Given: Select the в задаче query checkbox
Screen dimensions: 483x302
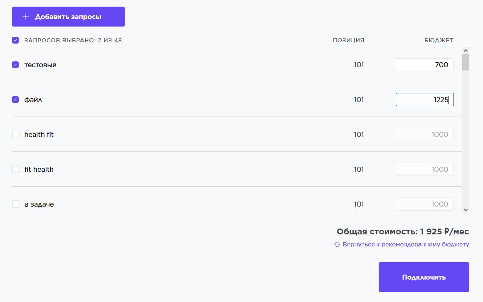Looking at the screenshot, I should [x=15, y=204].
